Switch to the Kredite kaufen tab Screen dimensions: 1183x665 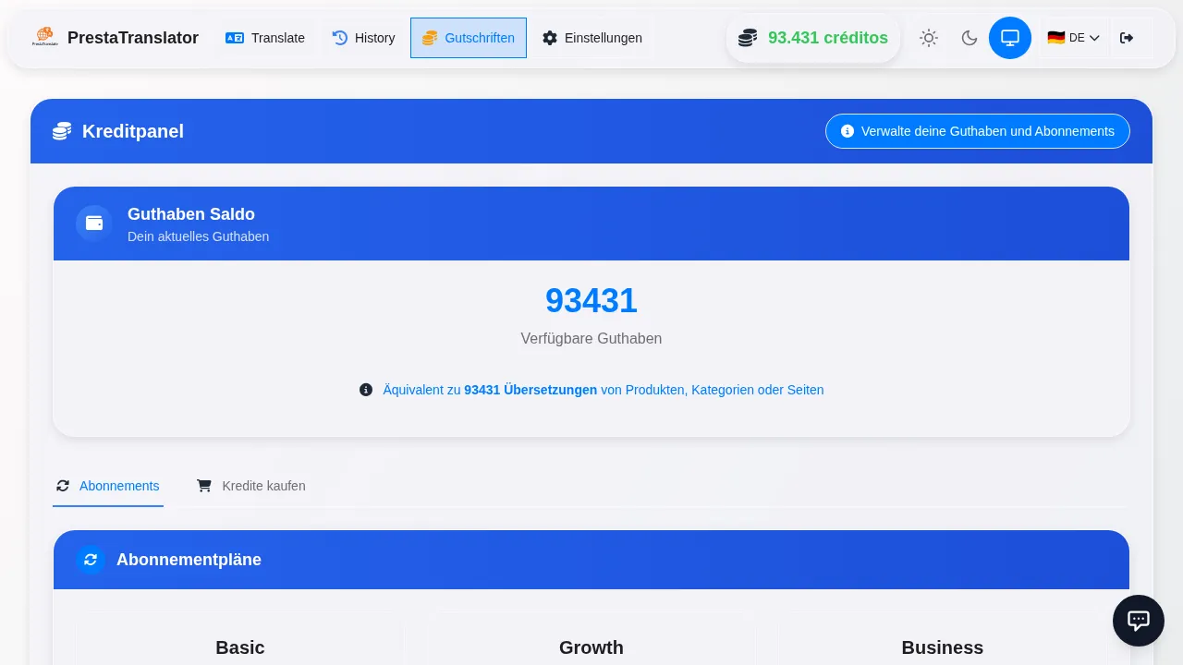[x=250, y=486]
